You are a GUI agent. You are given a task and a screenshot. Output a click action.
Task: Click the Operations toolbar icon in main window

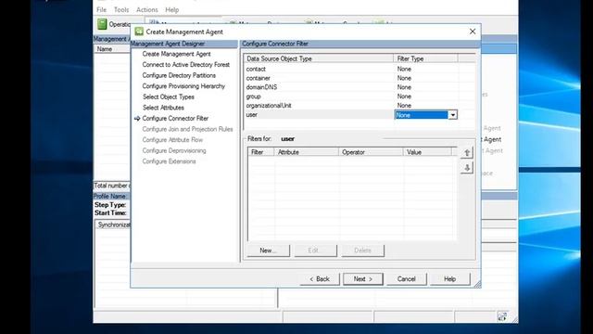coord(102,24)
